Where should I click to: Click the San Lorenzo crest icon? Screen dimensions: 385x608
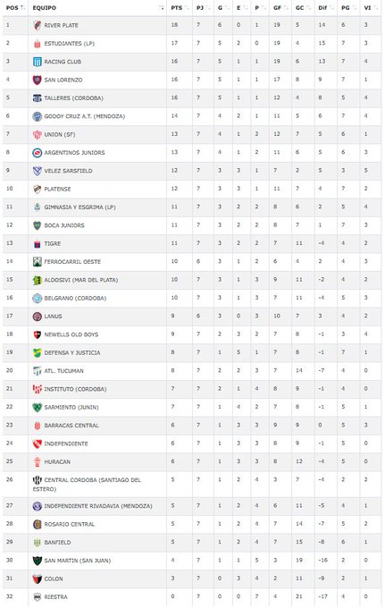38,80
